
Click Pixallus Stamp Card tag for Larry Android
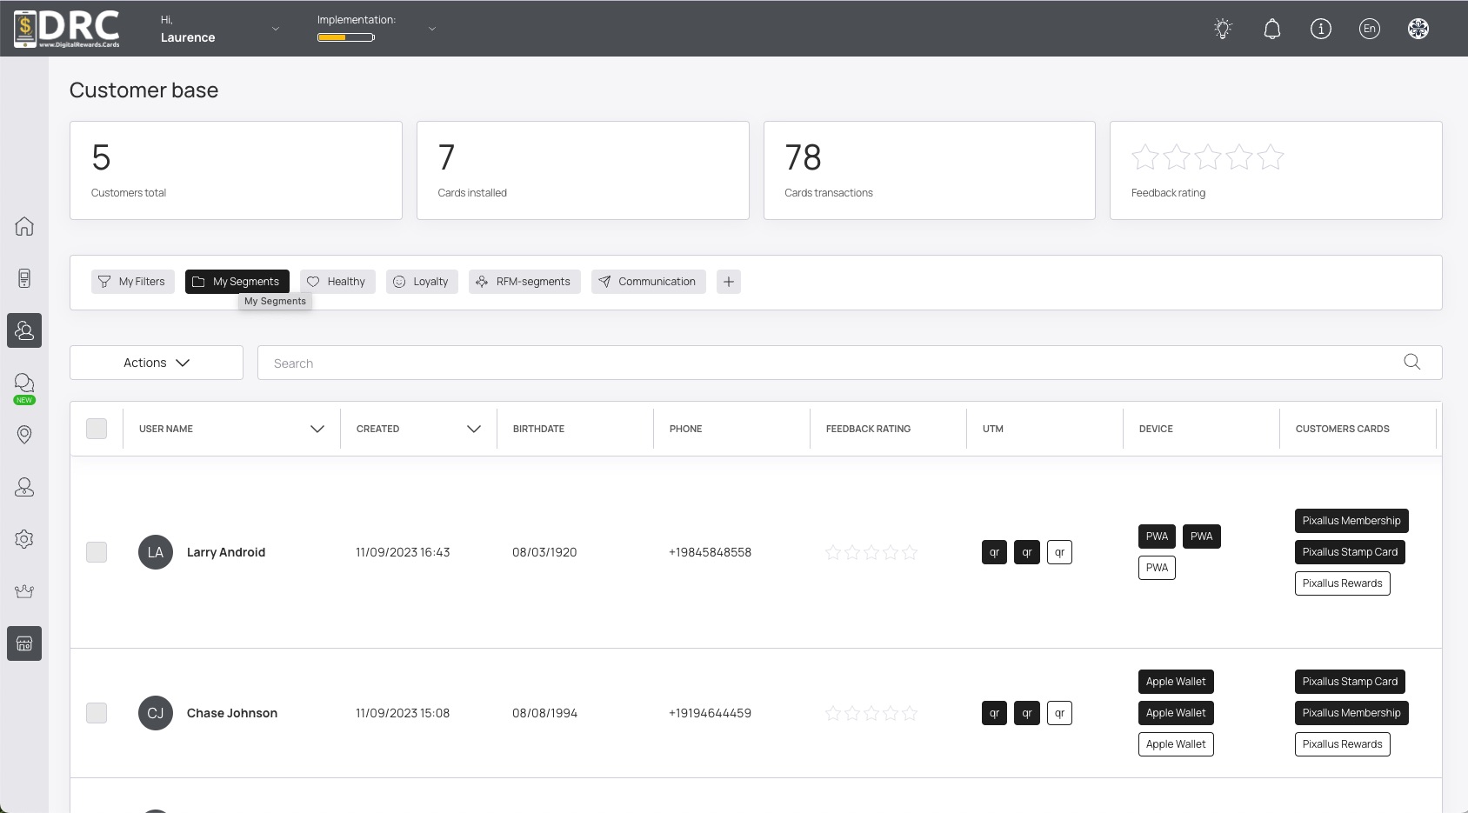pyautogui.click(x=1350, y=552)
